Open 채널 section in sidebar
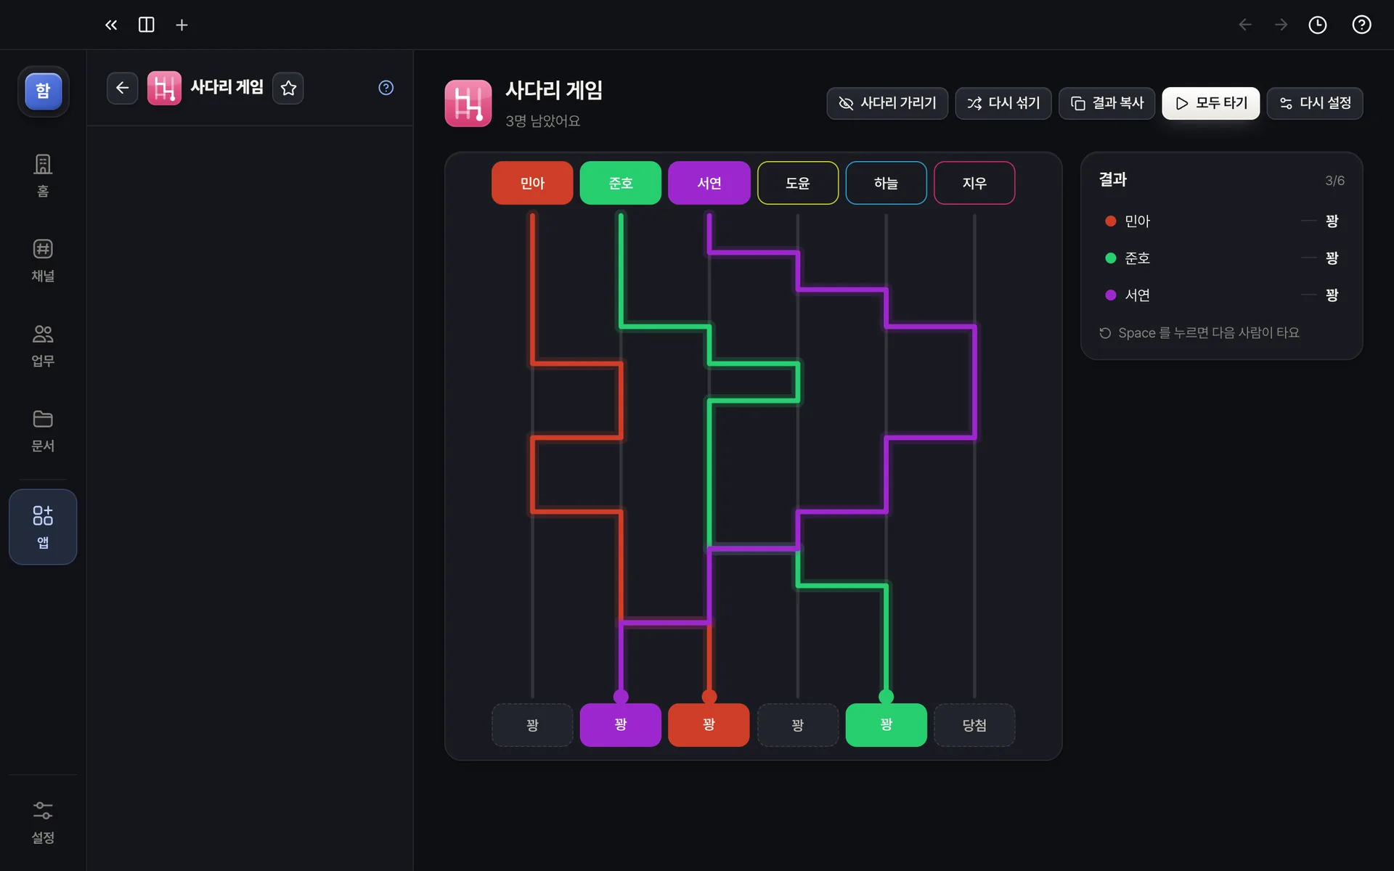Screen dimensions: 1394x871 pos(43,261)
